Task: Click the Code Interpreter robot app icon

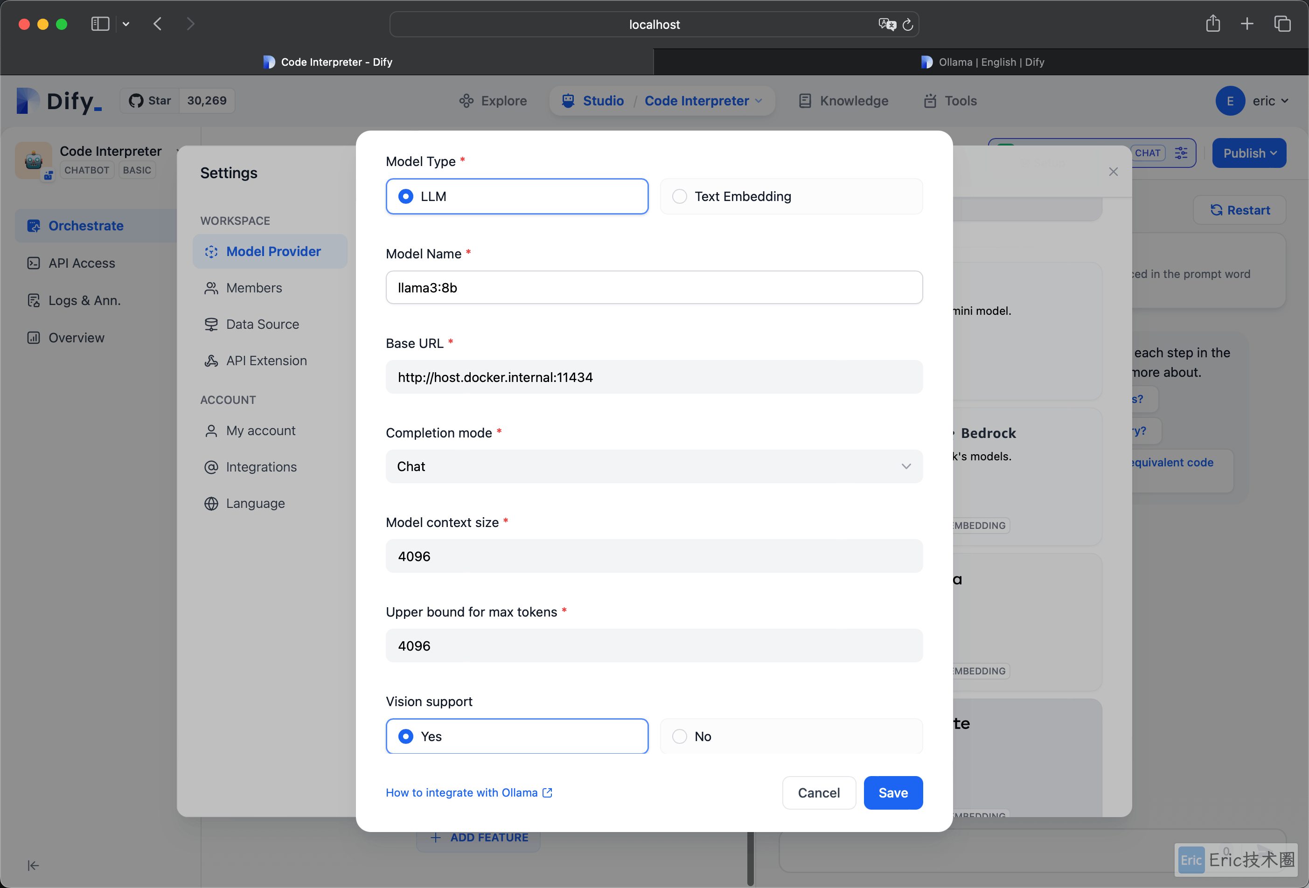Action: pyautogui.click(x=34, y=160)
